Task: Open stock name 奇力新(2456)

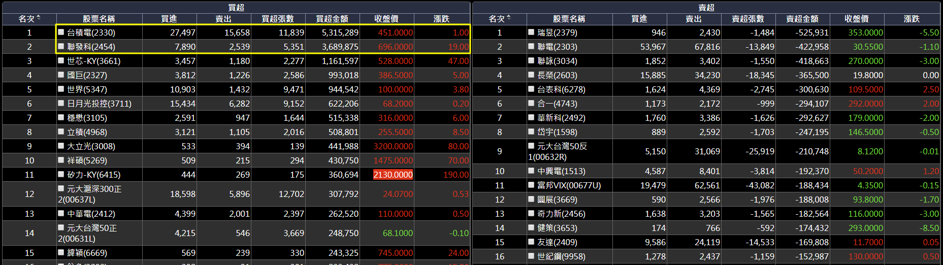Action: [562, 214]
